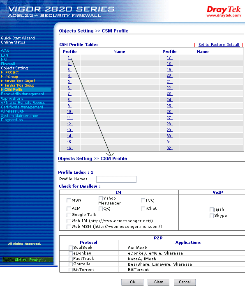Expand the IP Group sidebar item
Screen dimensions: 245x287
pyautogui.click(x=11, y=77)
